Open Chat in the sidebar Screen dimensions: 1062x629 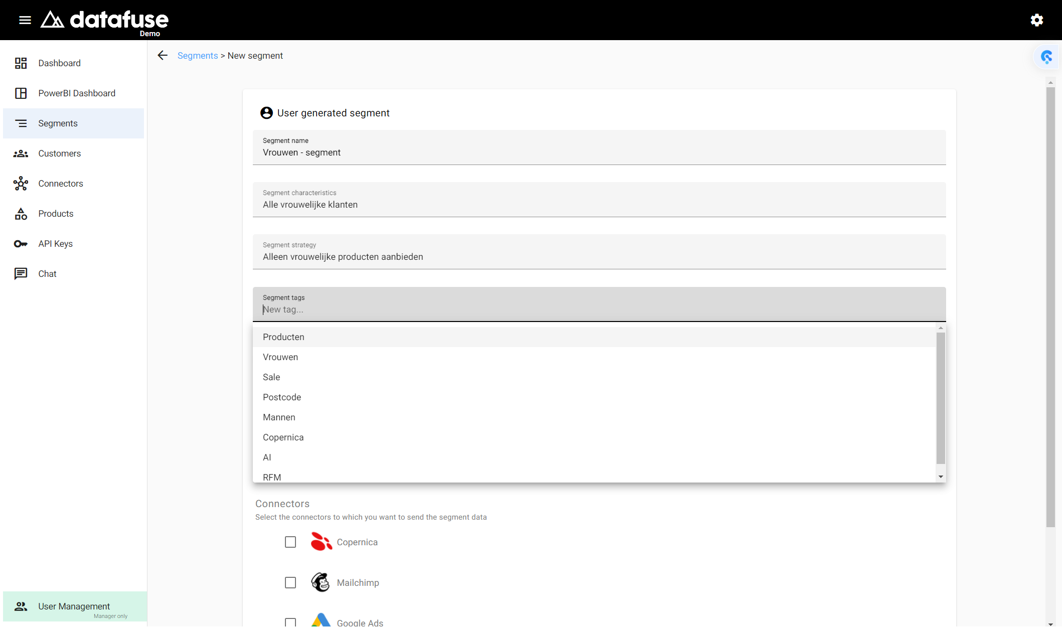[73, 274]
